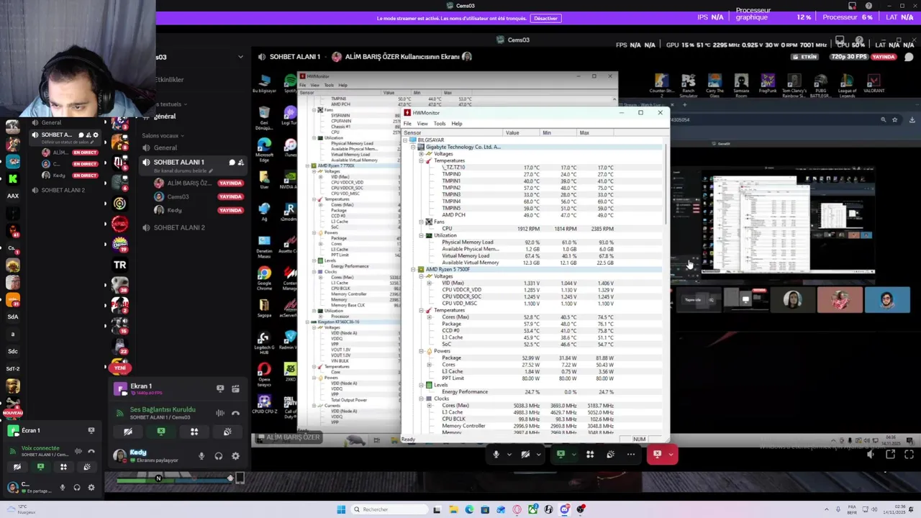Toggle noise suppression in streamed Ses Bağlantısı panel
This screenshot has height=518, width=921.
point(220,413)
